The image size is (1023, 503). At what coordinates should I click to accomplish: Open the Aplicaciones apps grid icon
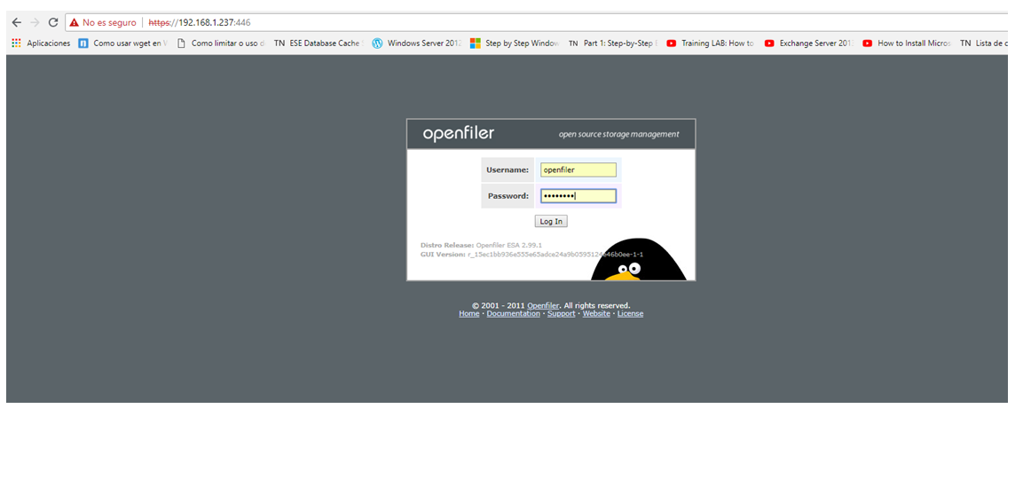pos(16,43)
